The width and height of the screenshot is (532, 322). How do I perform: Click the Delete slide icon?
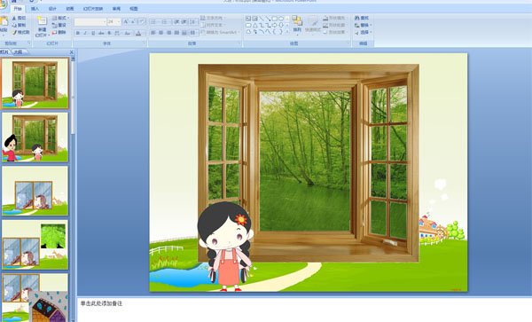55,33
